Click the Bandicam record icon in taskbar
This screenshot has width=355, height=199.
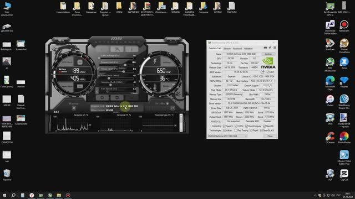click(x=68, y=195)
